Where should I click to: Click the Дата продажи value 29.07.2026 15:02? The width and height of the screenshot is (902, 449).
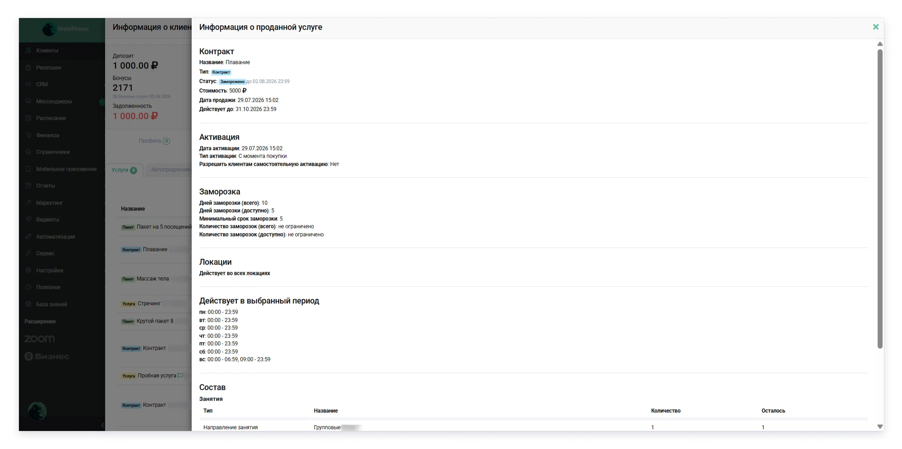click(258, 100)
